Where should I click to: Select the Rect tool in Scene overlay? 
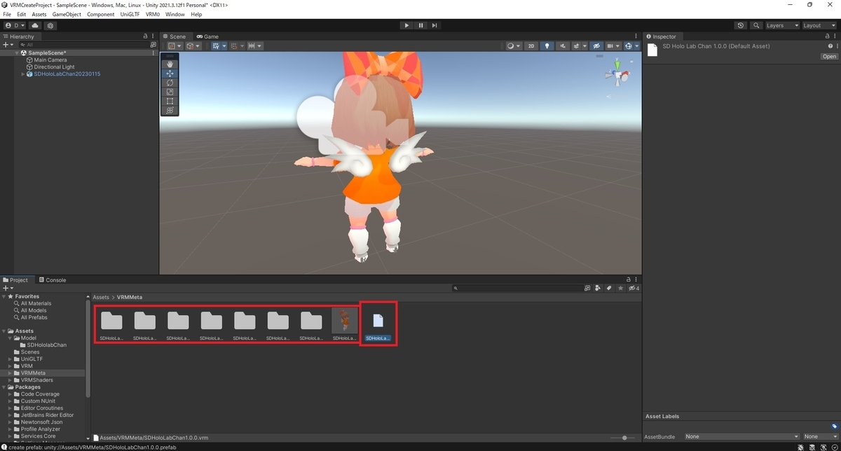pos(170,101)
